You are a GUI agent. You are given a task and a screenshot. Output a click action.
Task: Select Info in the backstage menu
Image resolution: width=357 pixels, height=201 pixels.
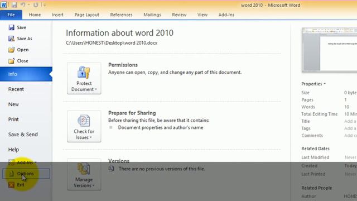(x=26, y=74)
